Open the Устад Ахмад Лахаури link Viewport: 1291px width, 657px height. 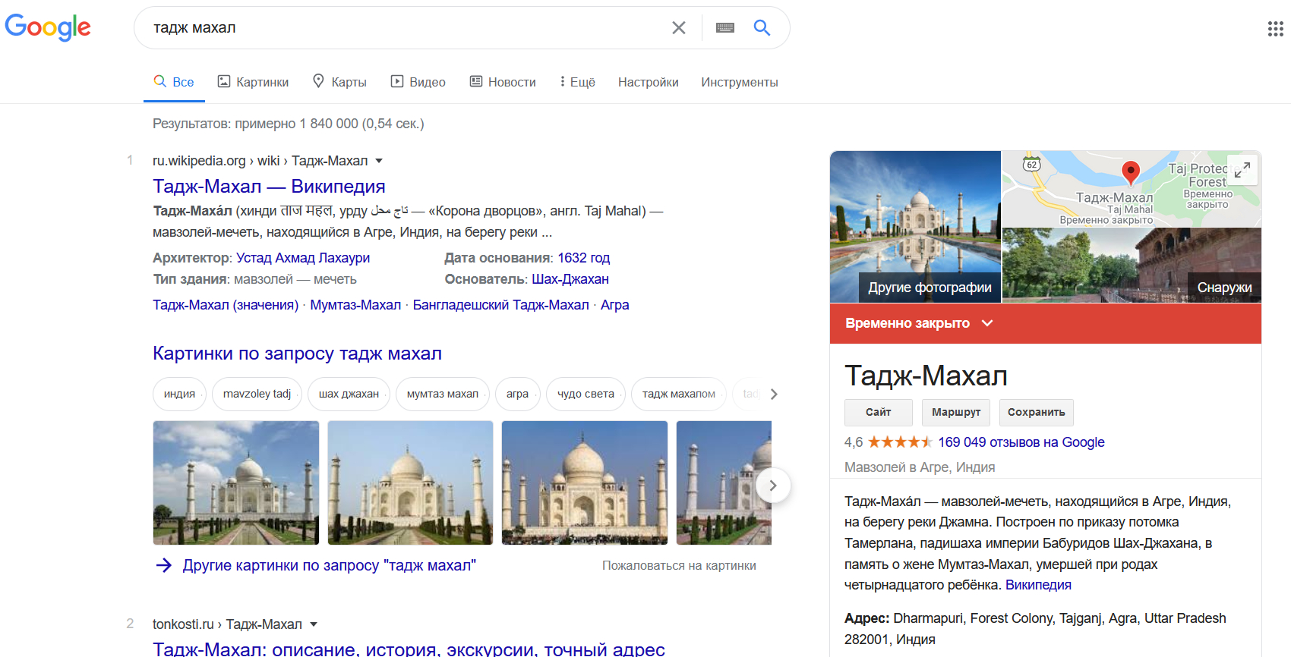(x=303, y=258)
